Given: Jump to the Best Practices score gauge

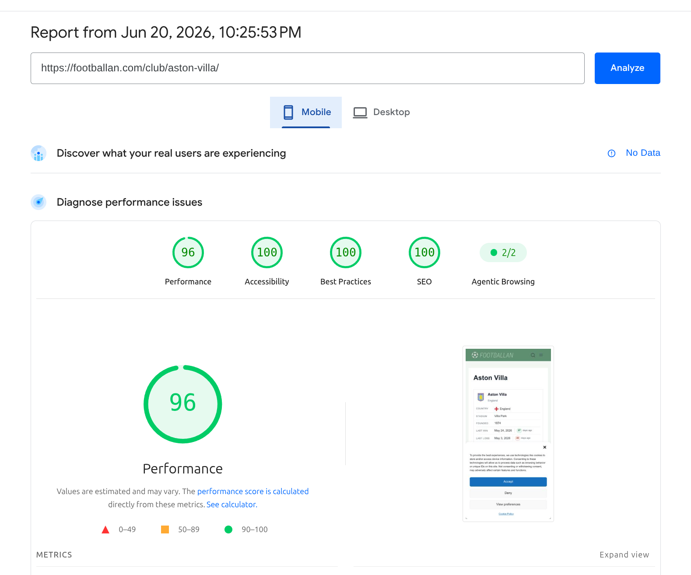Looking at the screenshot, I should [346, 252].
